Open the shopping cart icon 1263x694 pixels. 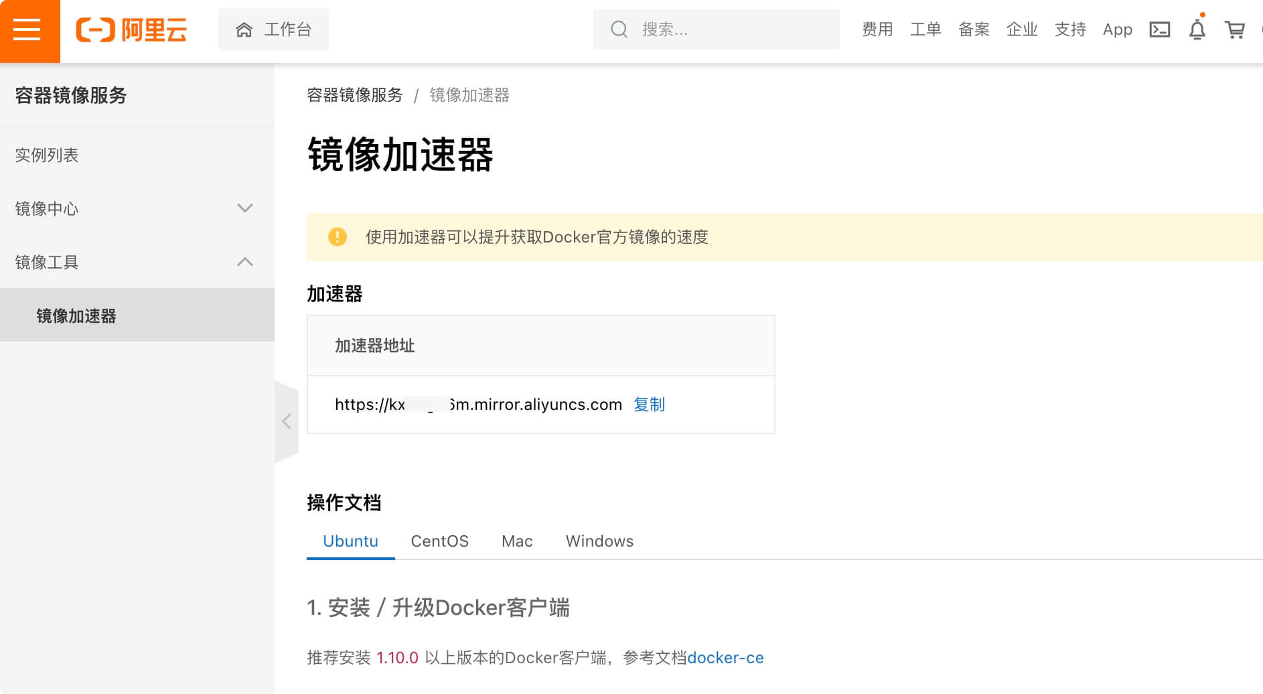point(1235,29)
